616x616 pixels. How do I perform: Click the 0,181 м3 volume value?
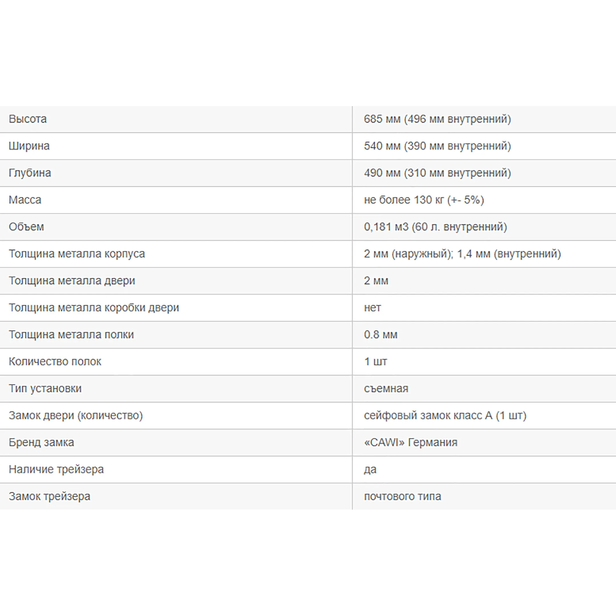tap(435, 227)
